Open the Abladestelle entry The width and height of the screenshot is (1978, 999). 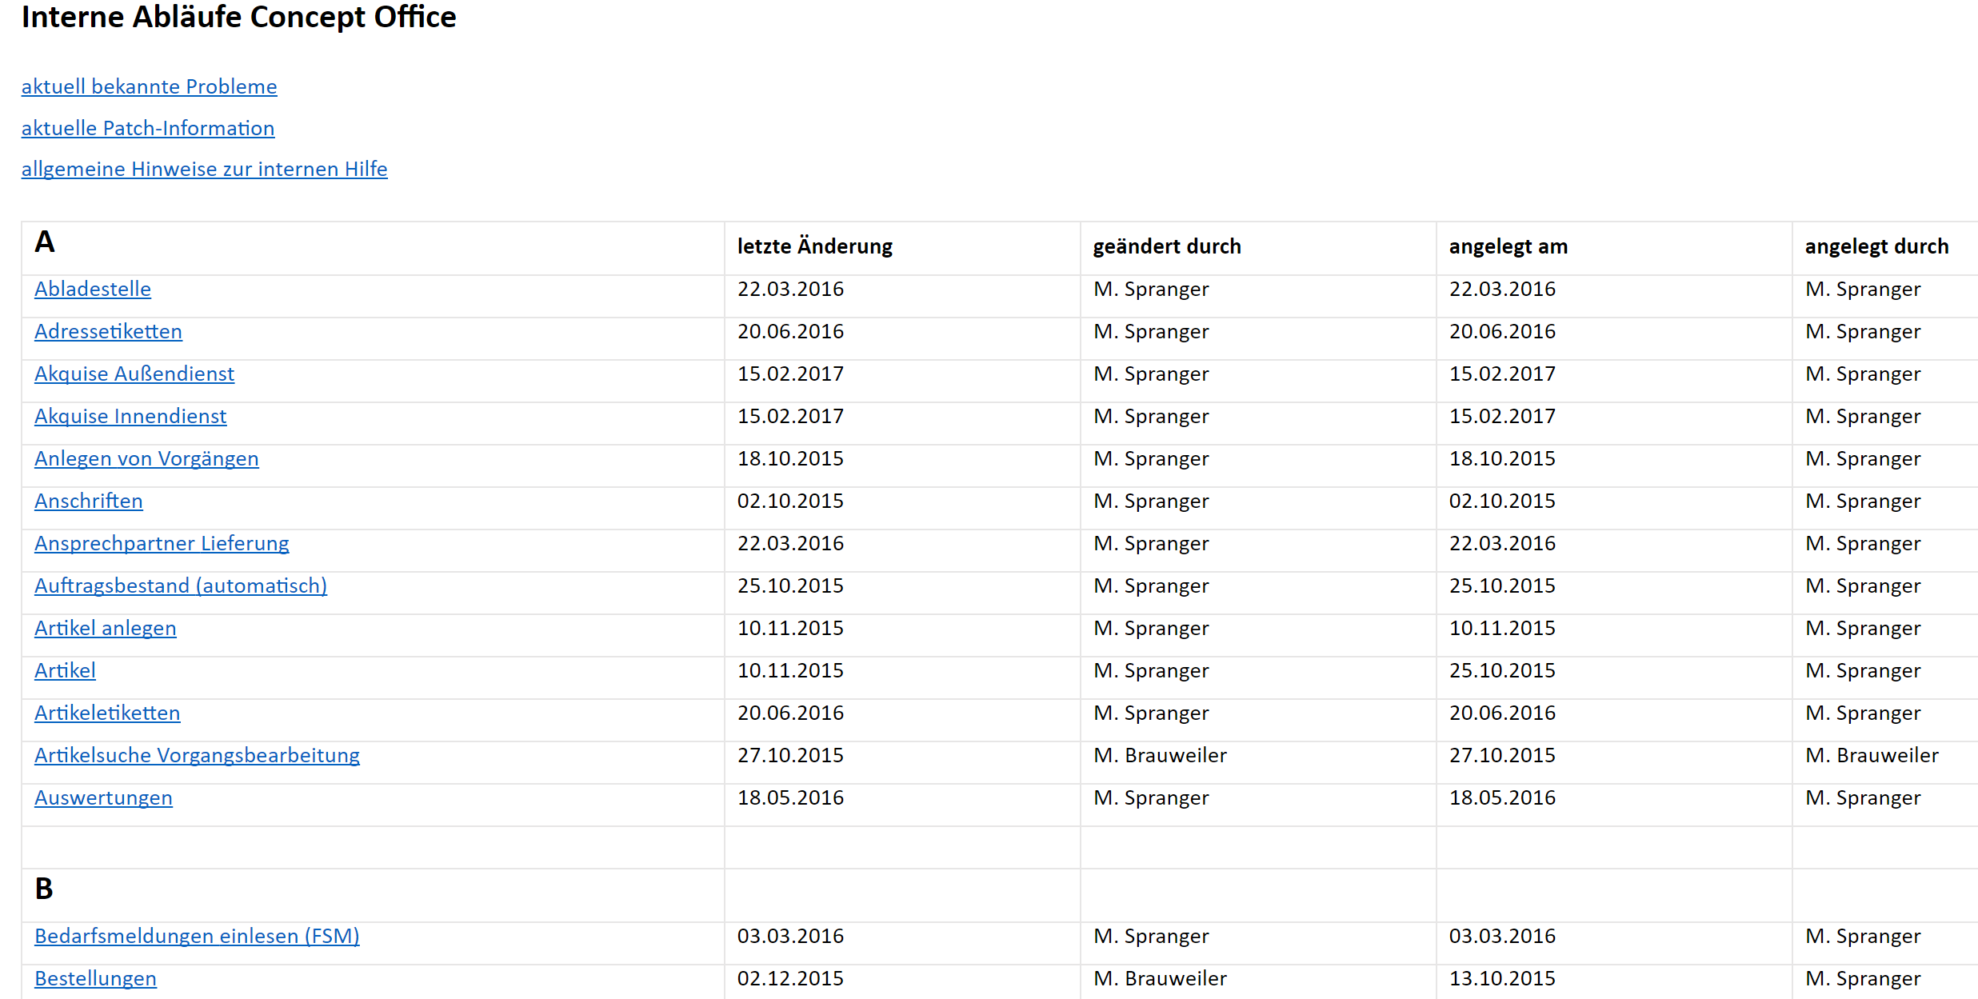pyautogui.click(x=93, y=289)
